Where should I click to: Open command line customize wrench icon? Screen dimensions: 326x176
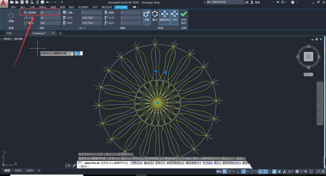click(74, 166)
